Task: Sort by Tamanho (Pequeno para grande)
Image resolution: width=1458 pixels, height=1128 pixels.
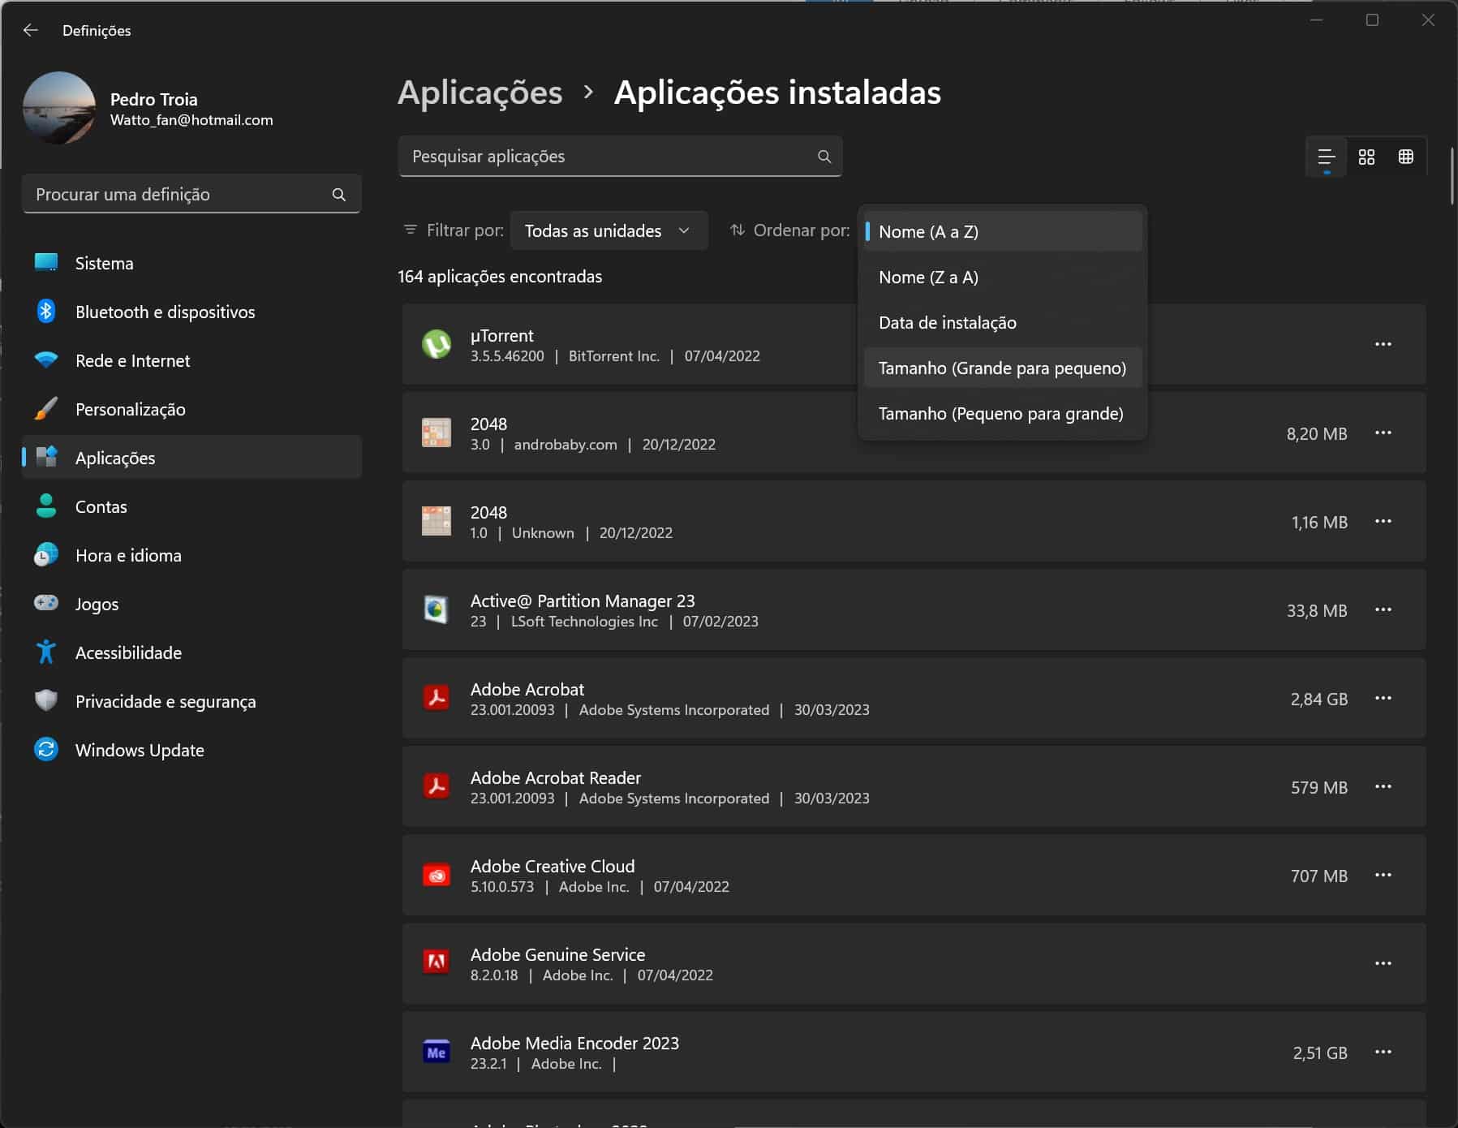Action: tap(1000, 414)
